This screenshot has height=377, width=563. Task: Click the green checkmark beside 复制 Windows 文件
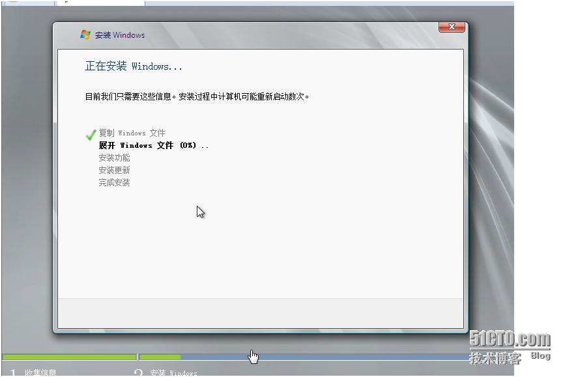[91, 135]
